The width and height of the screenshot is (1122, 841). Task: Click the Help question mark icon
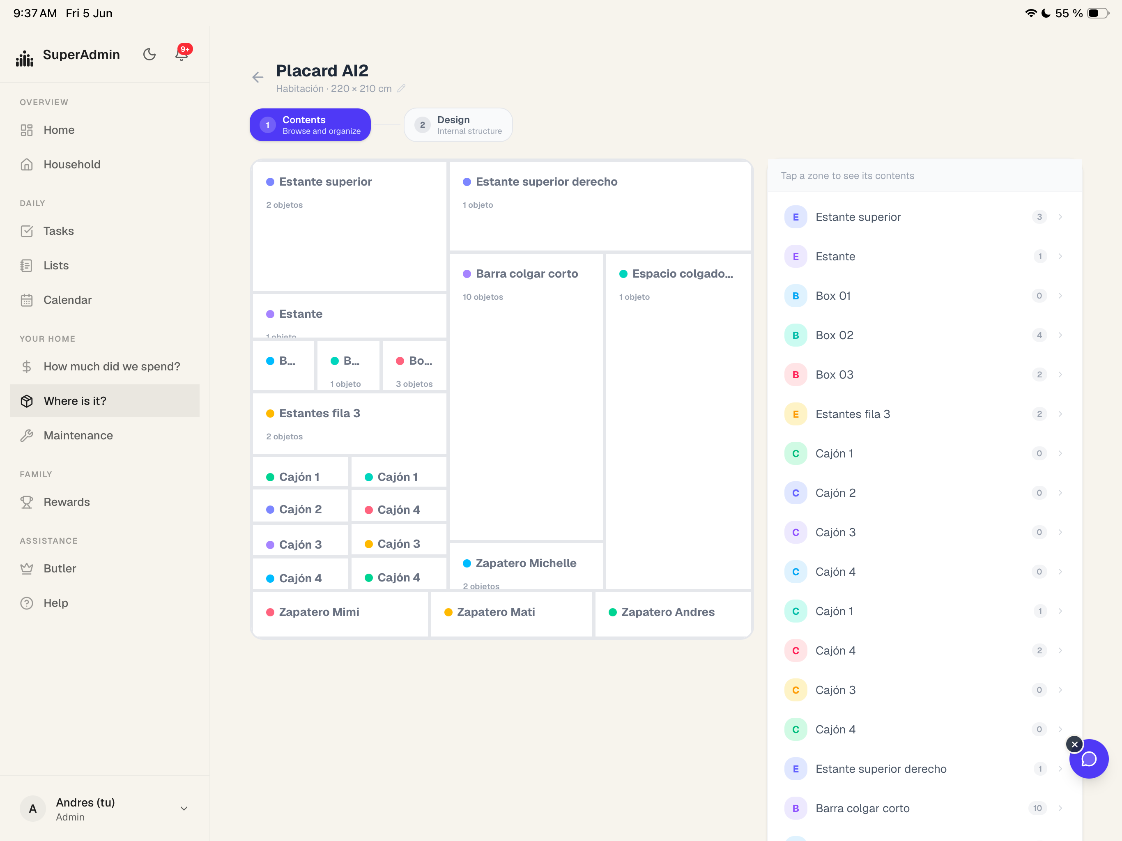pos(27,602)
